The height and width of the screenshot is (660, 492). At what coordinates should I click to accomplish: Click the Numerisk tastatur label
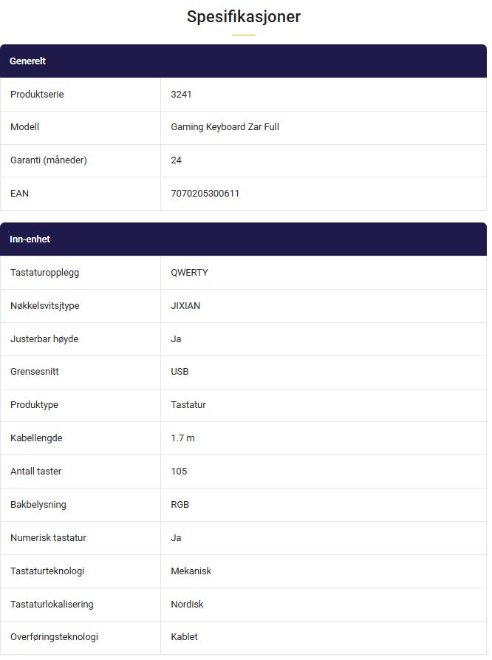pos(48,538)
